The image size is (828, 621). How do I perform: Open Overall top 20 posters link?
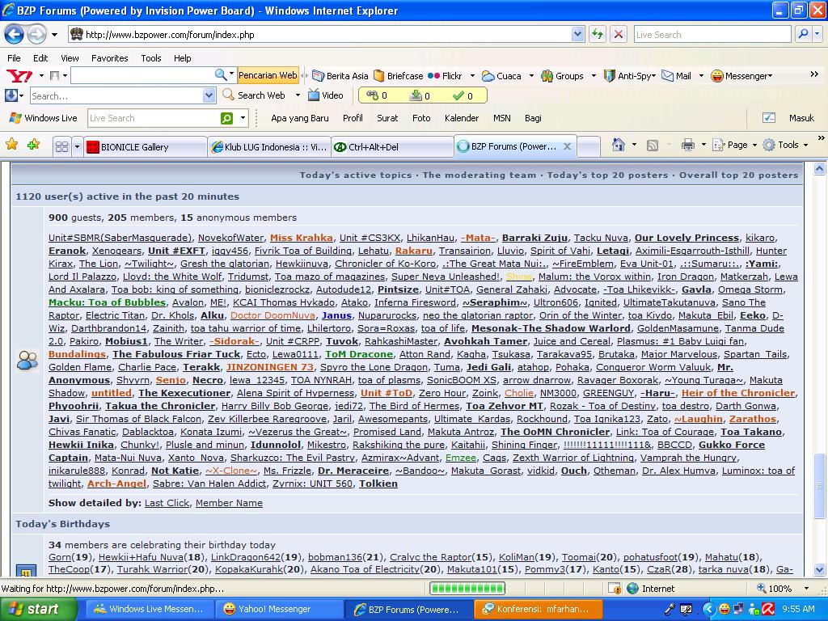[739, 175]
